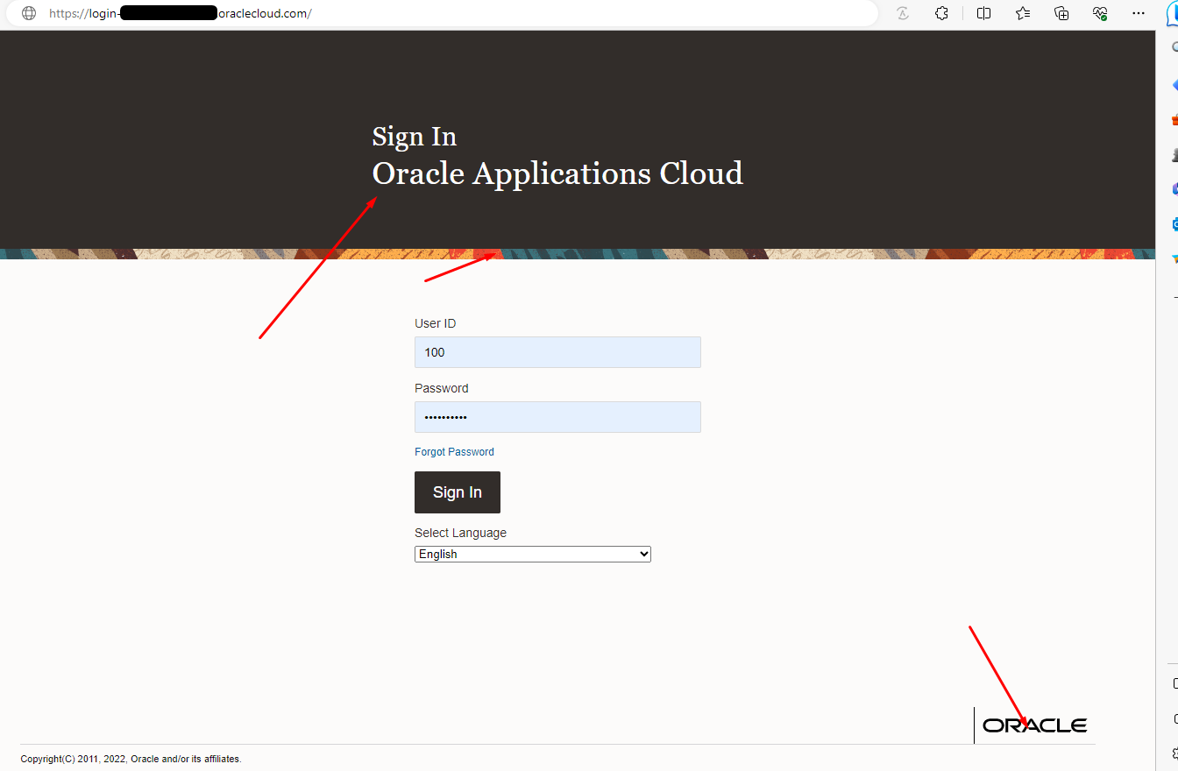Open the Extensions puzzle icon
The width and height of the screenshot is (1178, 771).
(x=941, y=13)
